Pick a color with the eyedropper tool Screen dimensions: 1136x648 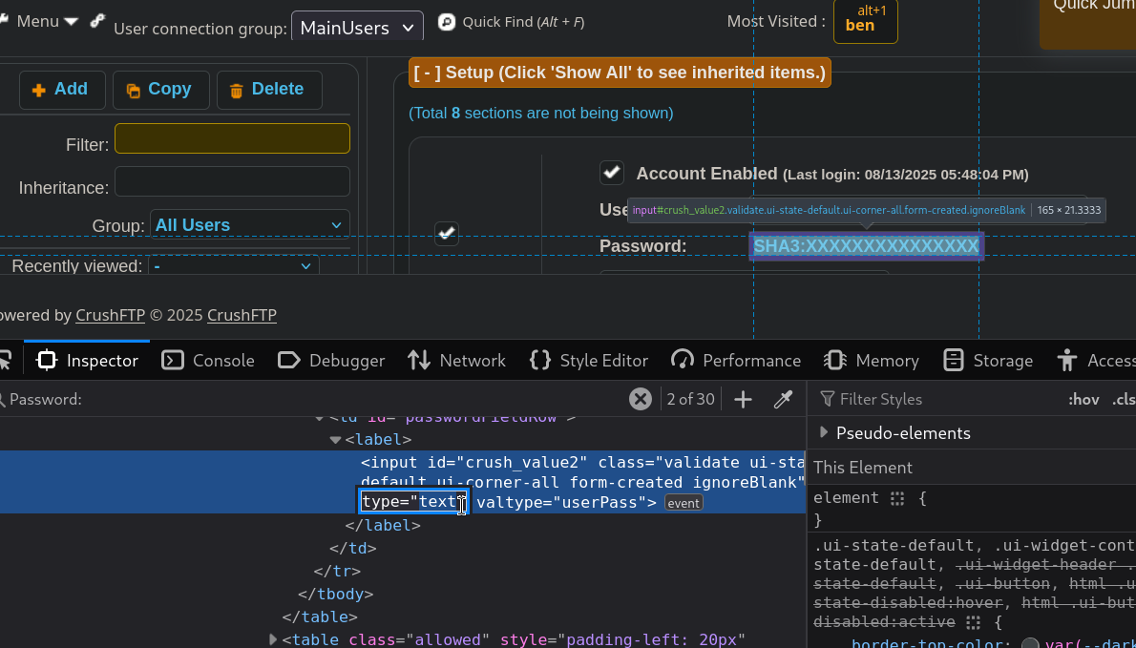point(783,399)
